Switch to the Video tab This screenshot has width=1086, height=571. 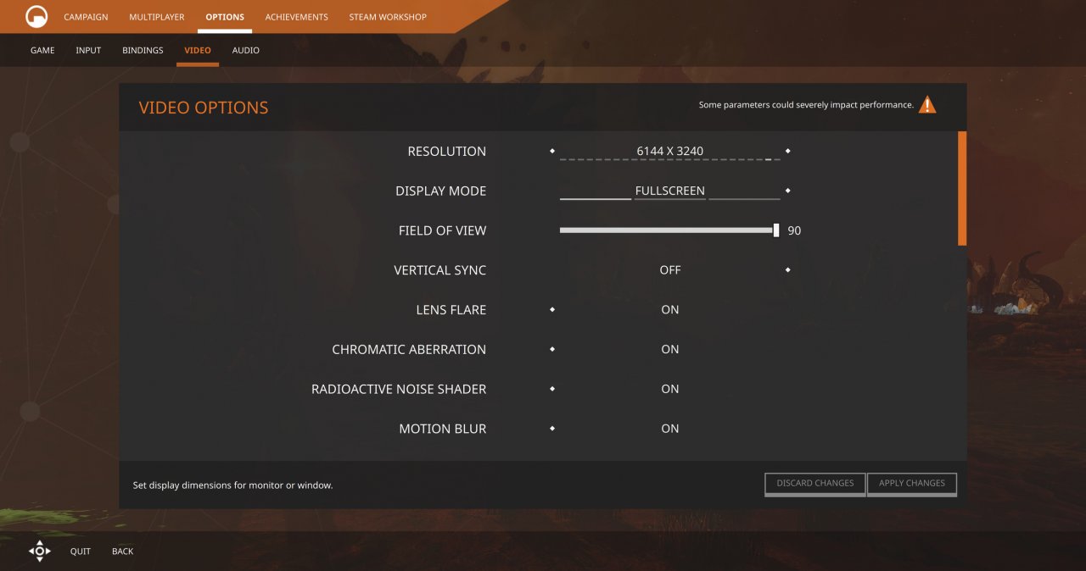(198, 51)
